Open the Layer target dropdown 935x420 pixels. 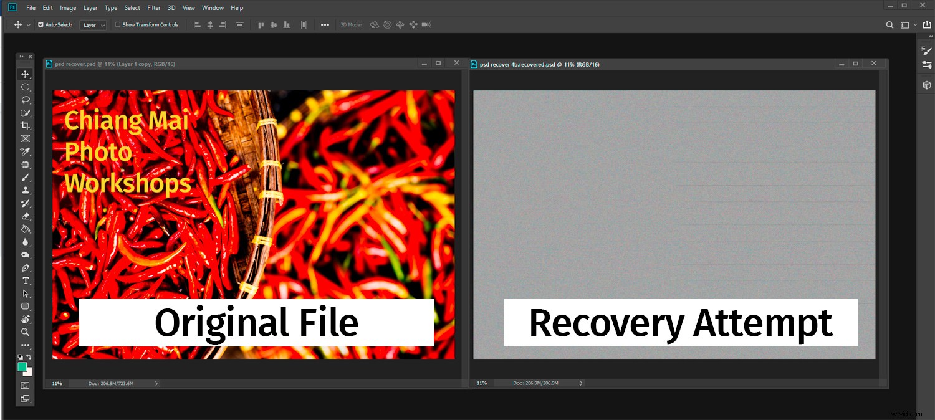(x=93, y=25)
